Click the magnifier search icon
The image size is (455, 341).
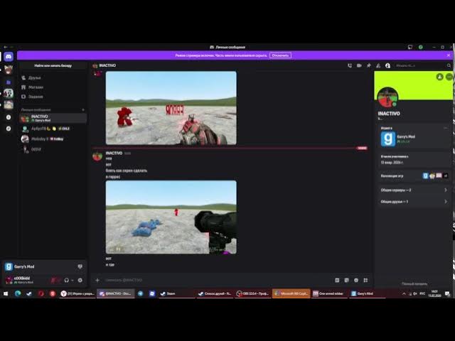pos(449,66)
